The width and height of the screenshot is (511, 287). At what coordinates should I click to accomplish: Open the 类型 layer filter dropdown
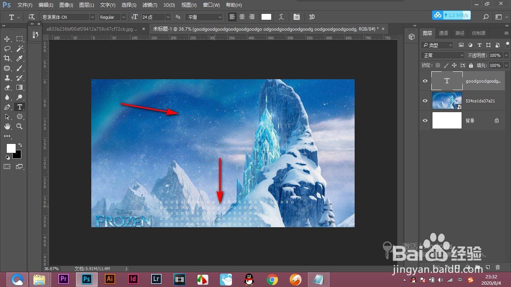click(x=437, y=45)
